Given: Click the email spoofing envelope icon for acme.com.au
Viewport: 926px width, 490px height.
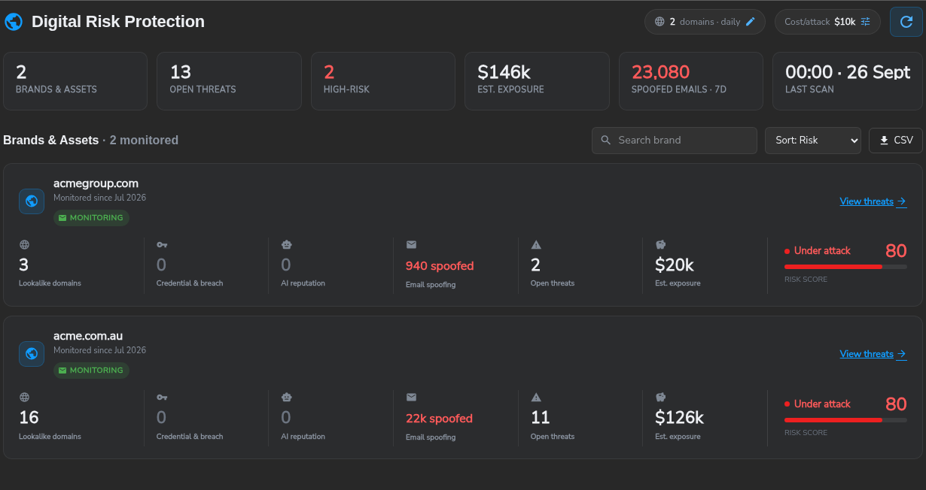Looking at the screenshot, I should point(411,397).
